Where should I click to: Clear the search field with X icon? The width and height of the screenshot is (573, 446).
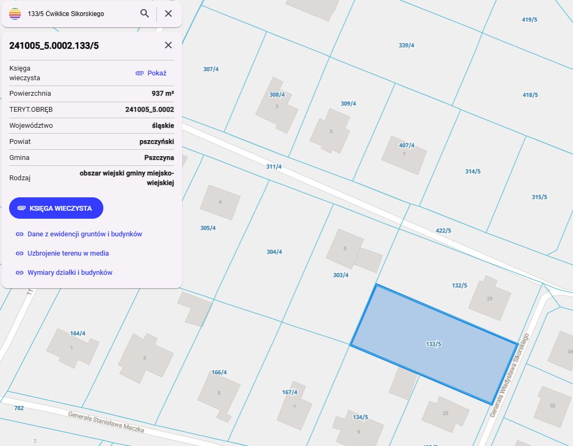pos(168,13)
